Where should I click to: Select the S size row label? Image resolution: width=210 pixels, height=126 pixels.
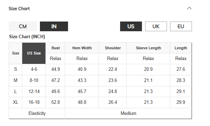coord(16,69)
